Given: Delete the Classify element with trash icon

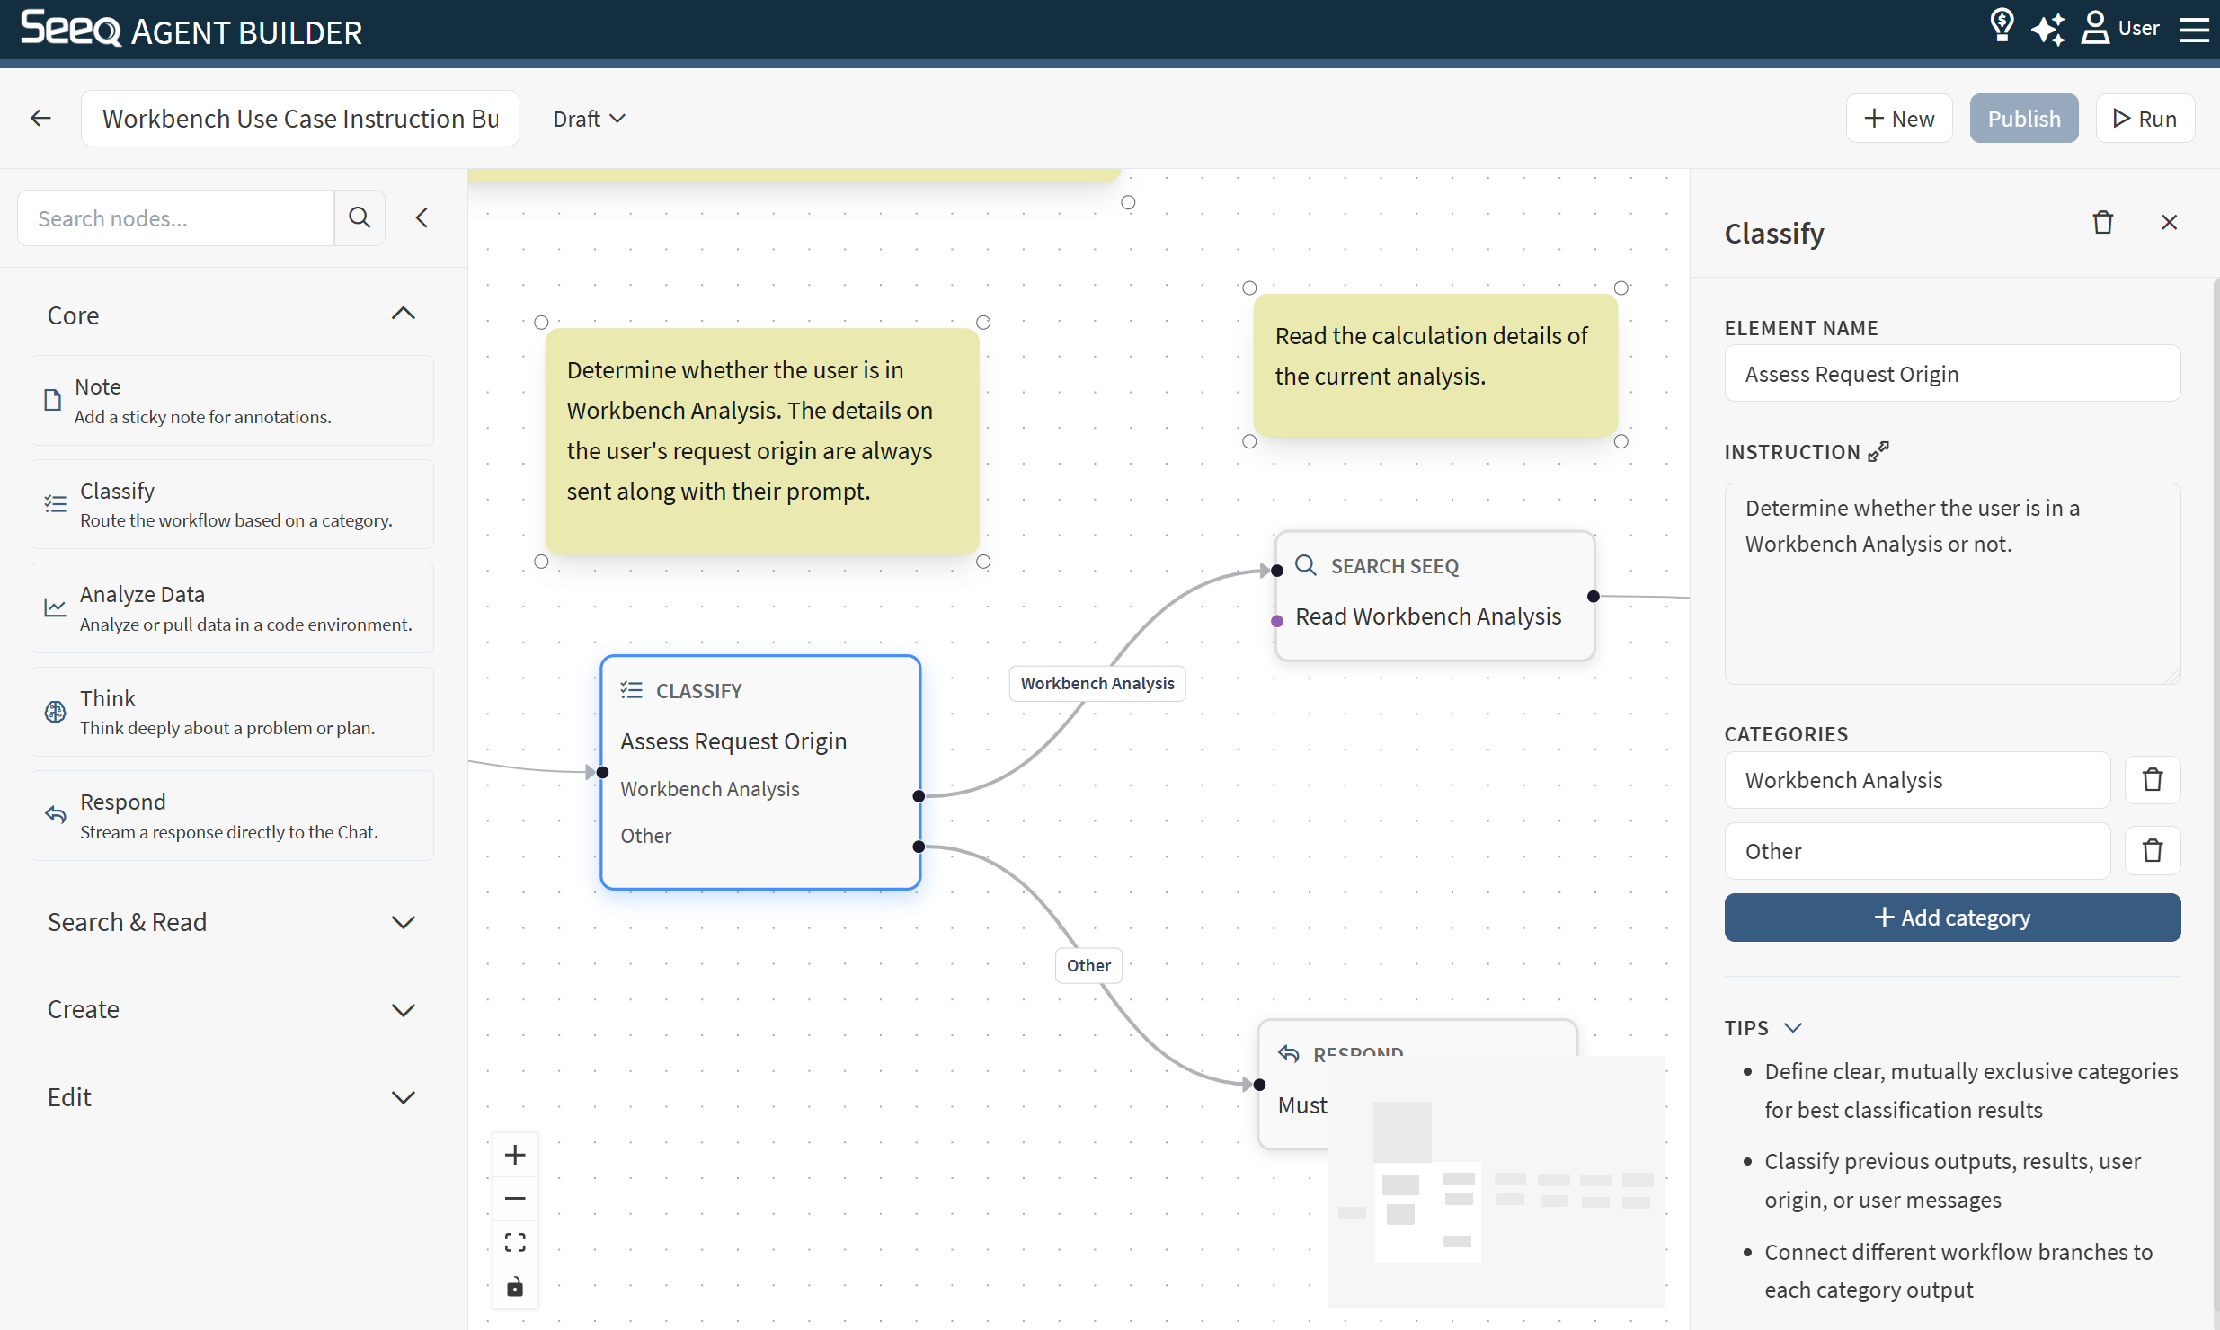Looking at the screenshot, I should click(x=2102, y=222).
